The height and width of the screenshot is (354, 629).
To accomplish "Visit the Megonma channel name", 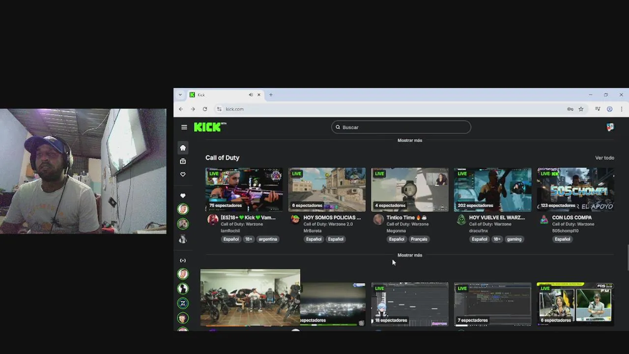I will tap(396, 231).
